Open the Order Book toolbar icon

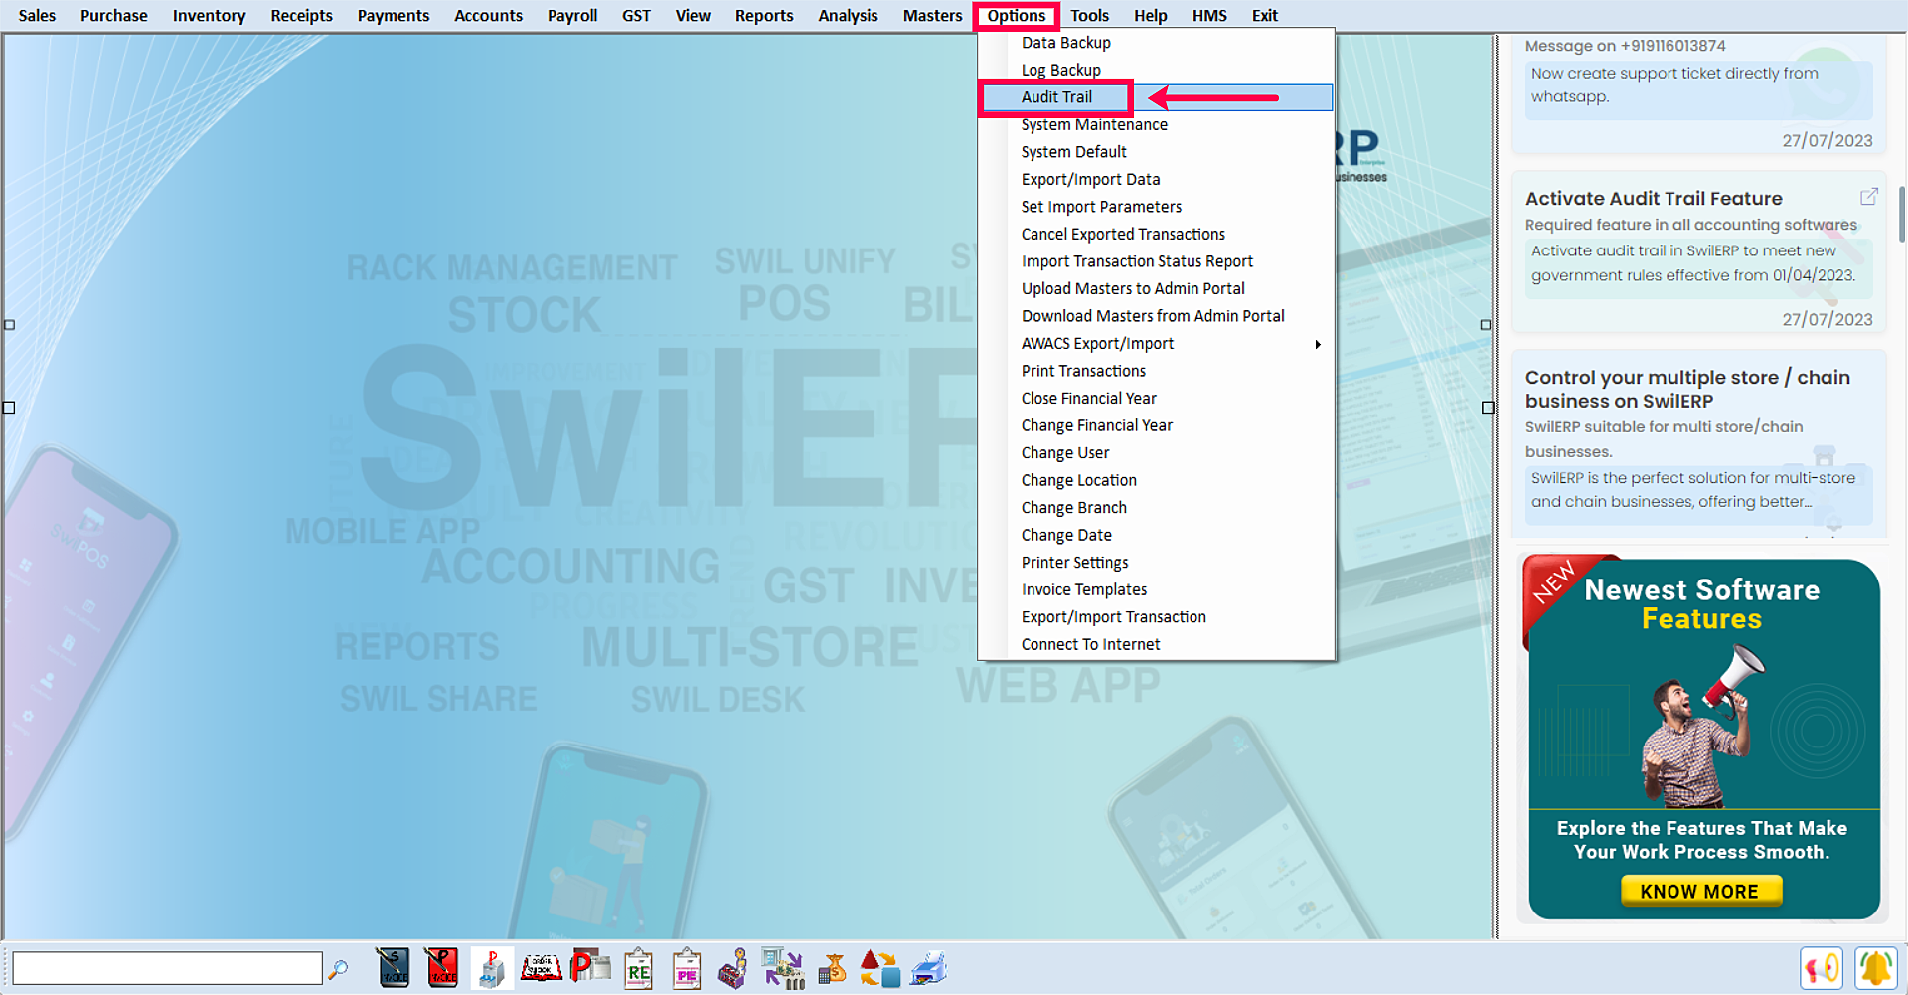point(542,968)
